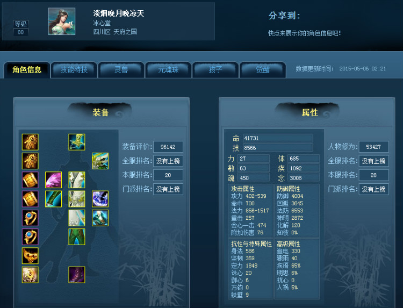403x308 pixels.
Task: Click the teal weapon icon in top row
Action: tap(77, 142)
